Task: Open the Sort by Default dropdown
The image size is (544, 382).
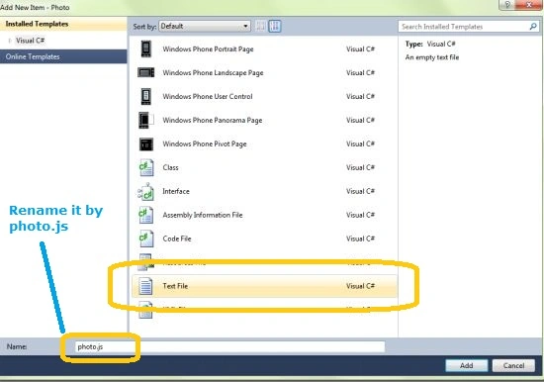Action: (205, 26)
